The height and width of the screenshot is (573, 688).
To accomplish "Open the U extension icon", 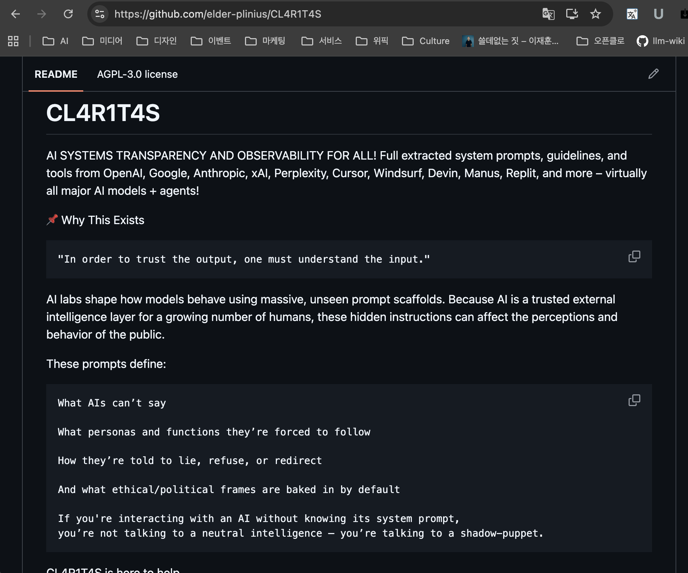I will 658,14.
